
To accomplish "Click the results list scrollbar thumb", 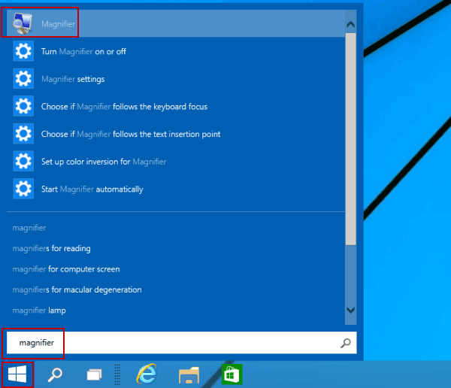I will pos(350,139).
